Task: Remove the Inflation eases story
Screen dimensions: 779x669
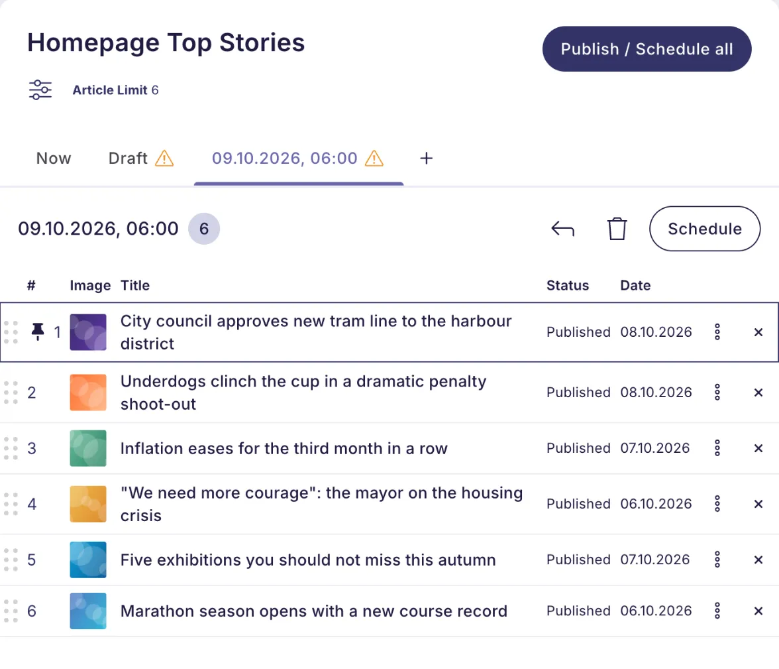Action: (x=758, y=449)
